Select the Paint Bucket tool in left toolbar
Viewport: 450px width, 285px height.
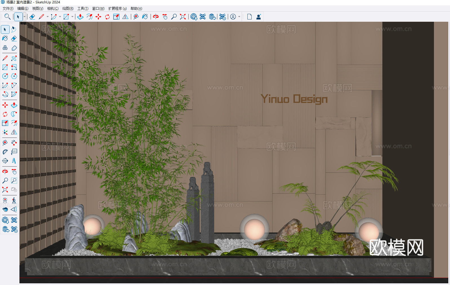[x=5, y=38]
